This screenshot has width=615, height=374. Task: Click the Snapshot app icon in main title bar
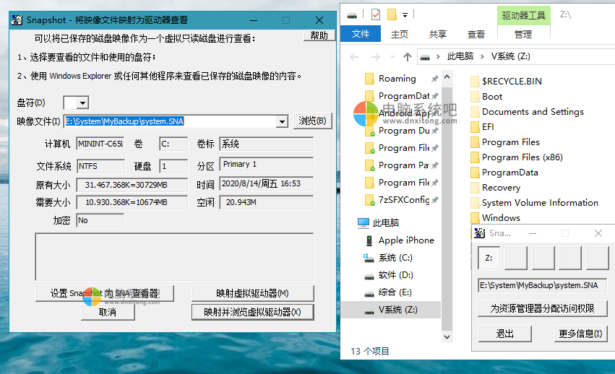click(x=17, y=20)
